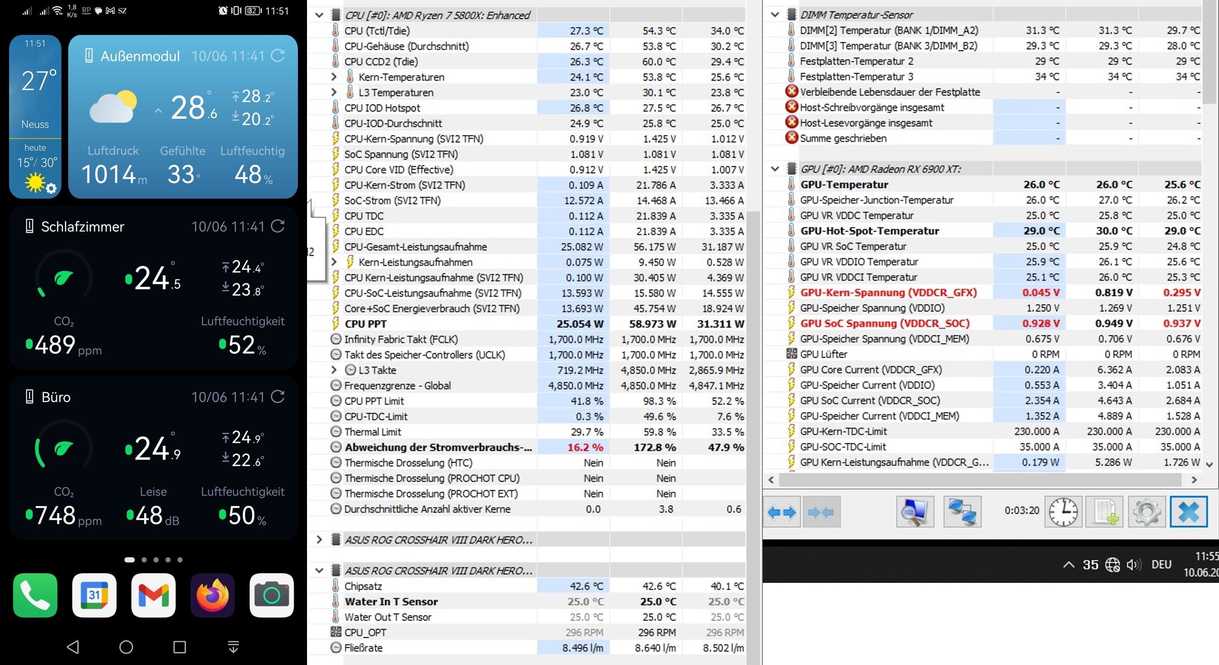Reset the elapsed time clock icon
The width and height of the screenshot is (1219, 665).
(x=1063, y=512)
